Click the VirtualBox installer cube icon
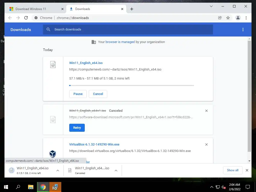 point(52,154)
